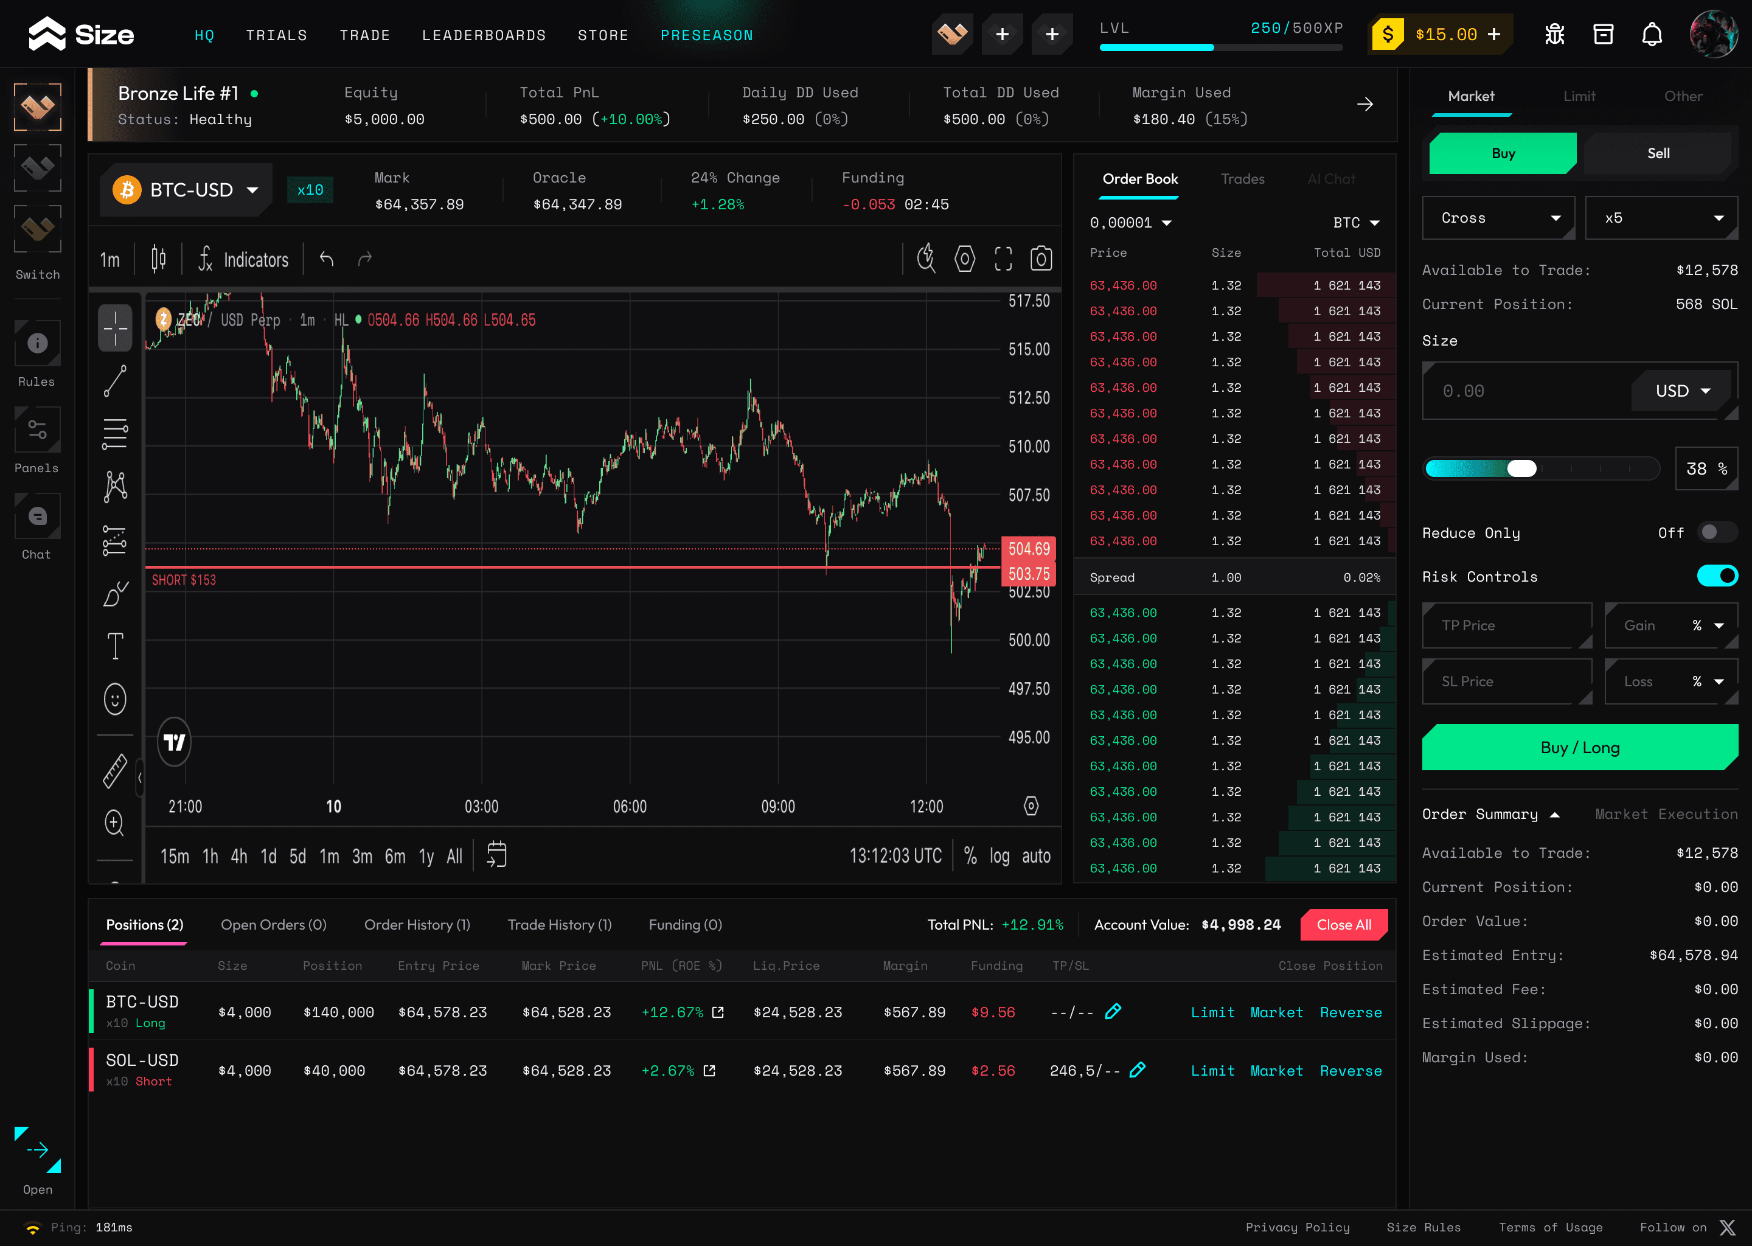Switch to Trade History (1) tab
Image resolution: width=1752 pixels, height=1246 pixels.
coord(559,925)
